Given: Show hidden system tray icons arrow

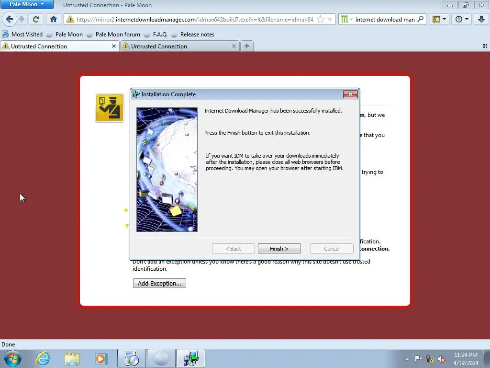Looking at the screenshot, I should (407, 359).
